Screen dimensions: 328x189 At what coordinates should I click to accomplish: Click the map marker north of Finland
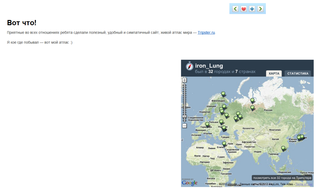click(223, 94)
